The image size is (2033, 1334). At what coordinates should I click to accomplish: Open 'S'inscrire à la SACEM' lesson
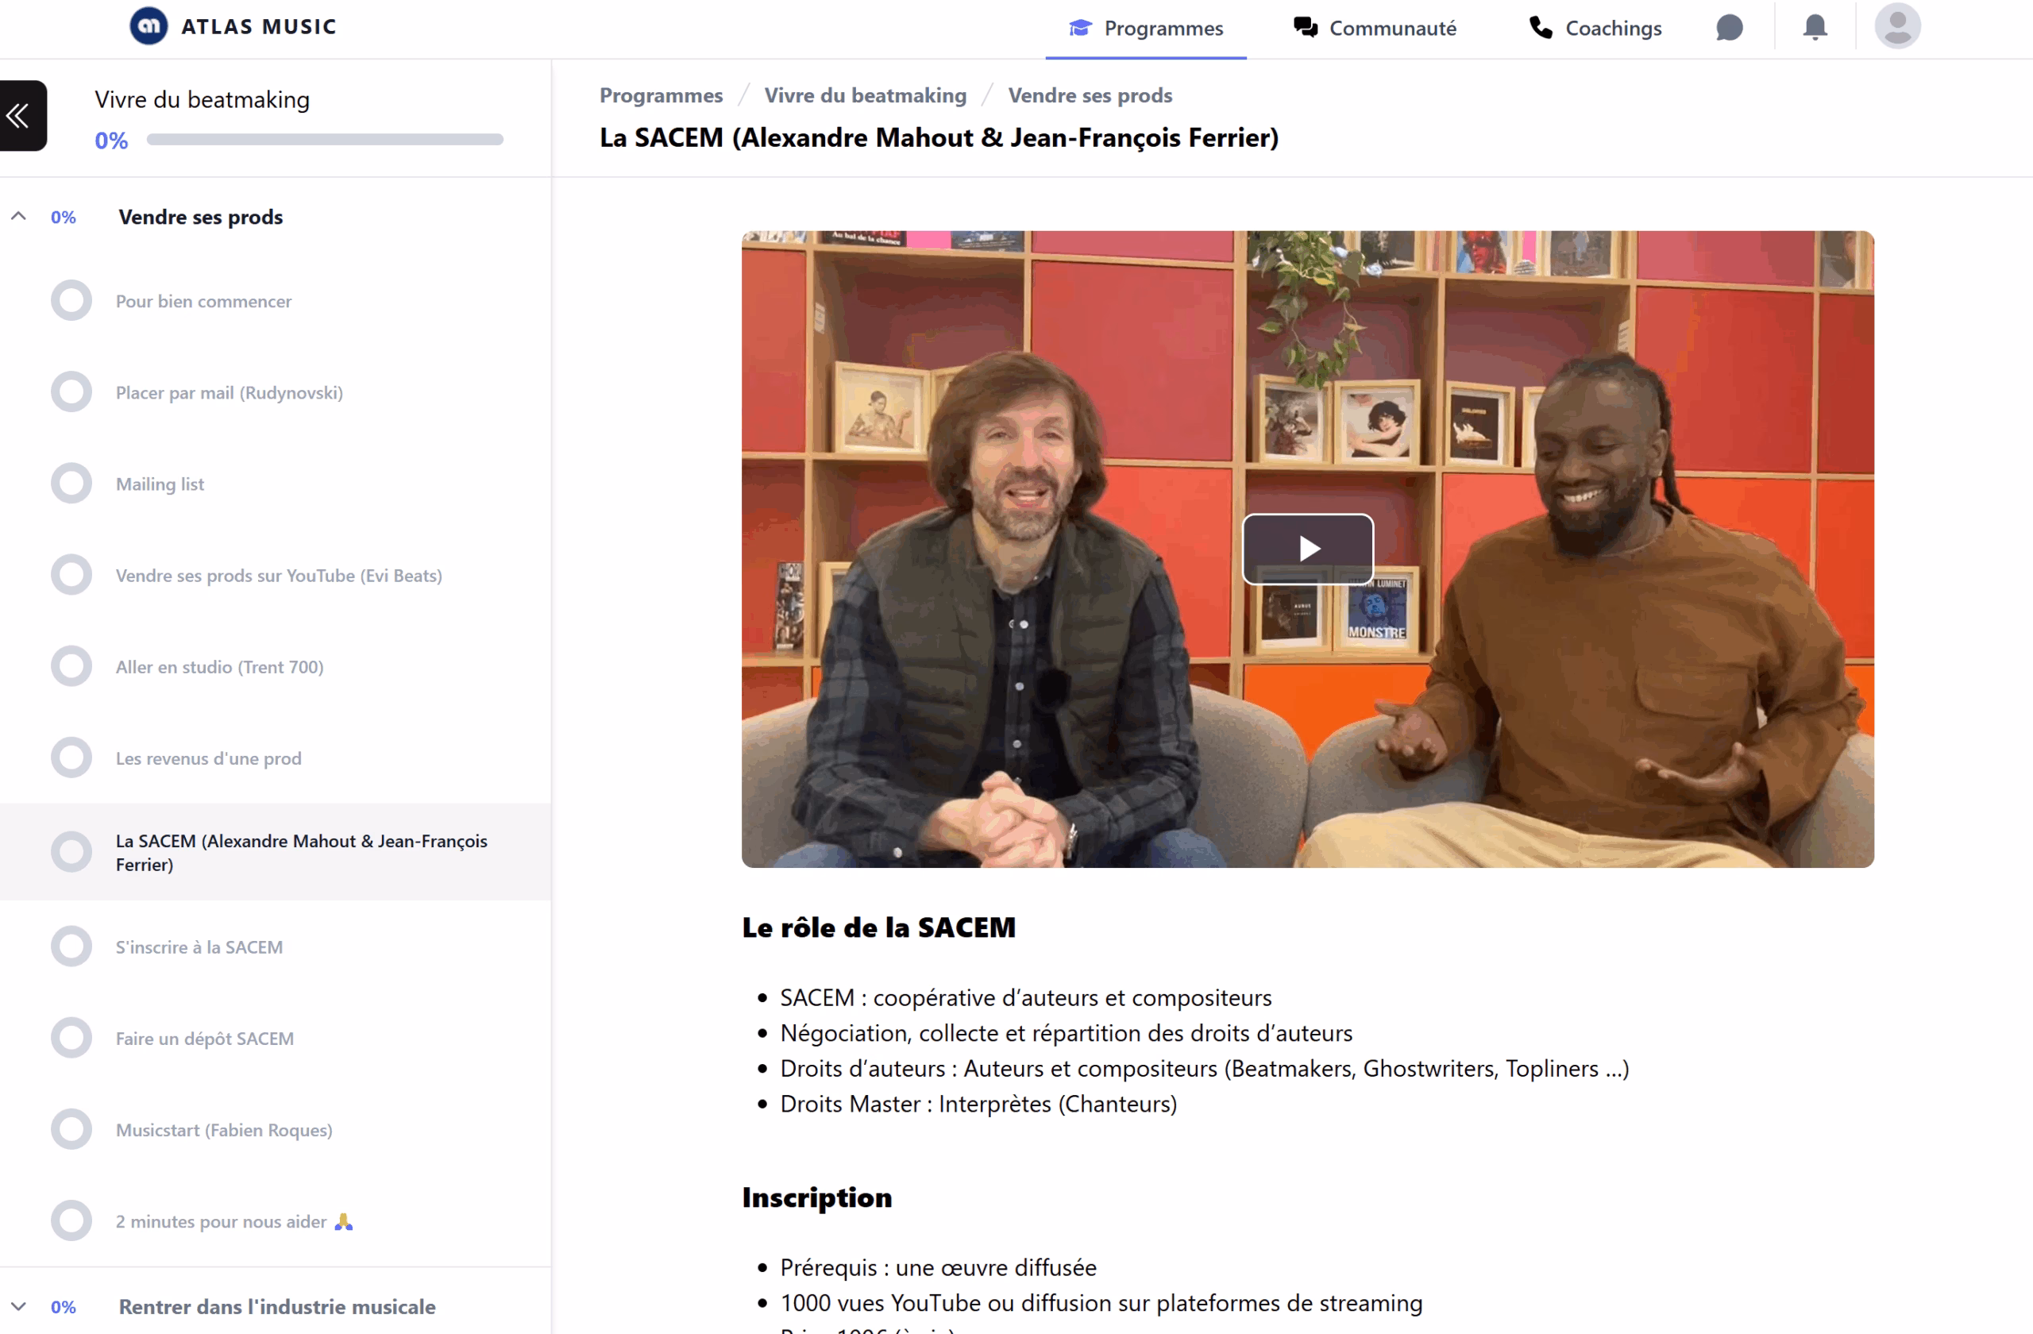tap(199, 947)
